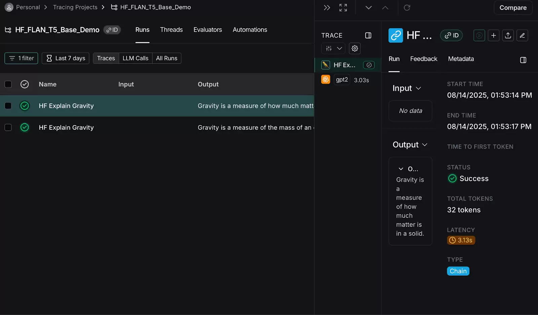Navigate to Tracing Projects breadcrumb
Viewport: 538px width, 315px height.
point(75,7)
